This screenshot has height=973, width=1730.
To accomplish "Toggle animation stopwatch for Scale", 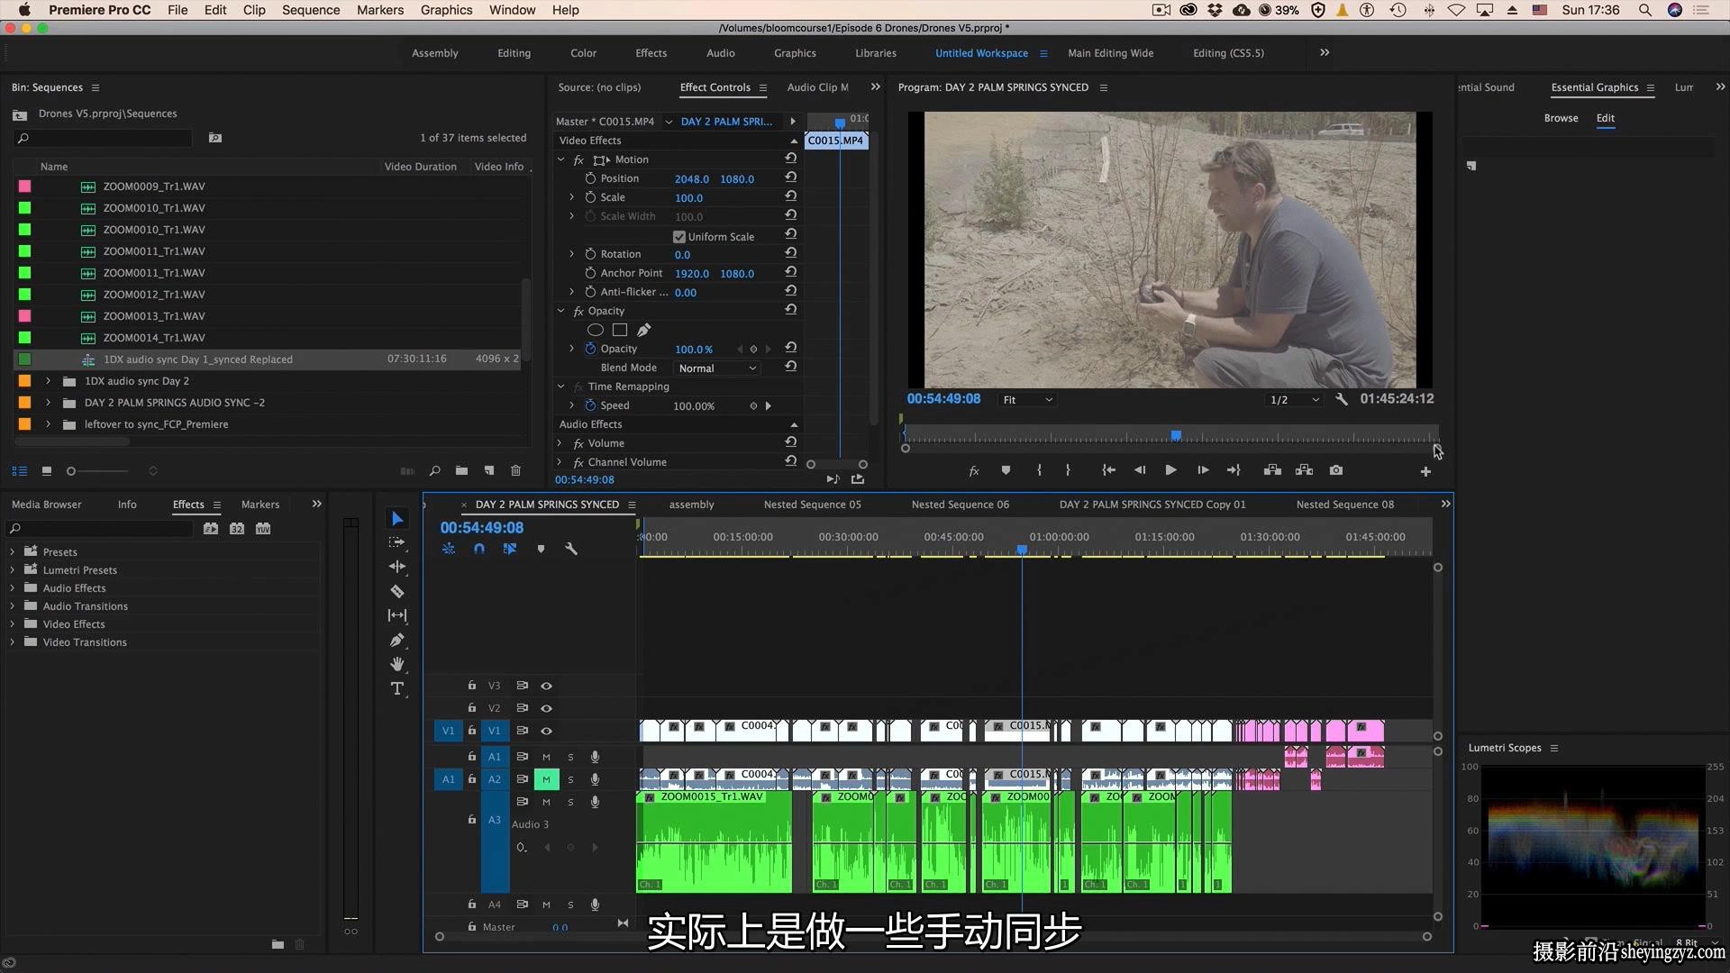I will [x=590, y=197].
